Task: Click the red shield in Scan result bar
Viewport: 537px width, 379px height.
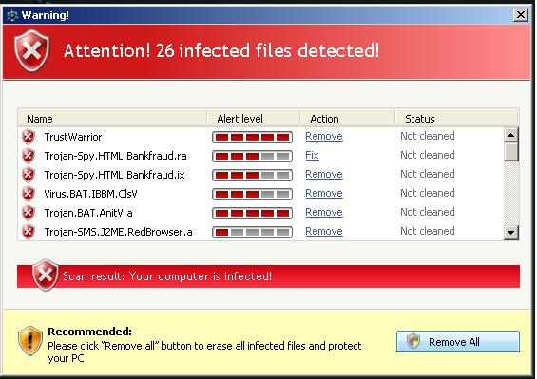Action: (46, 275)
